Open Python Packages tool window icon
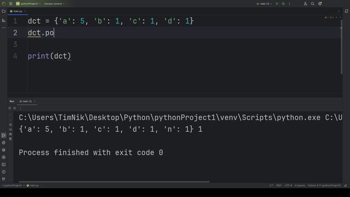350x197 pixels. coord(4,150)
